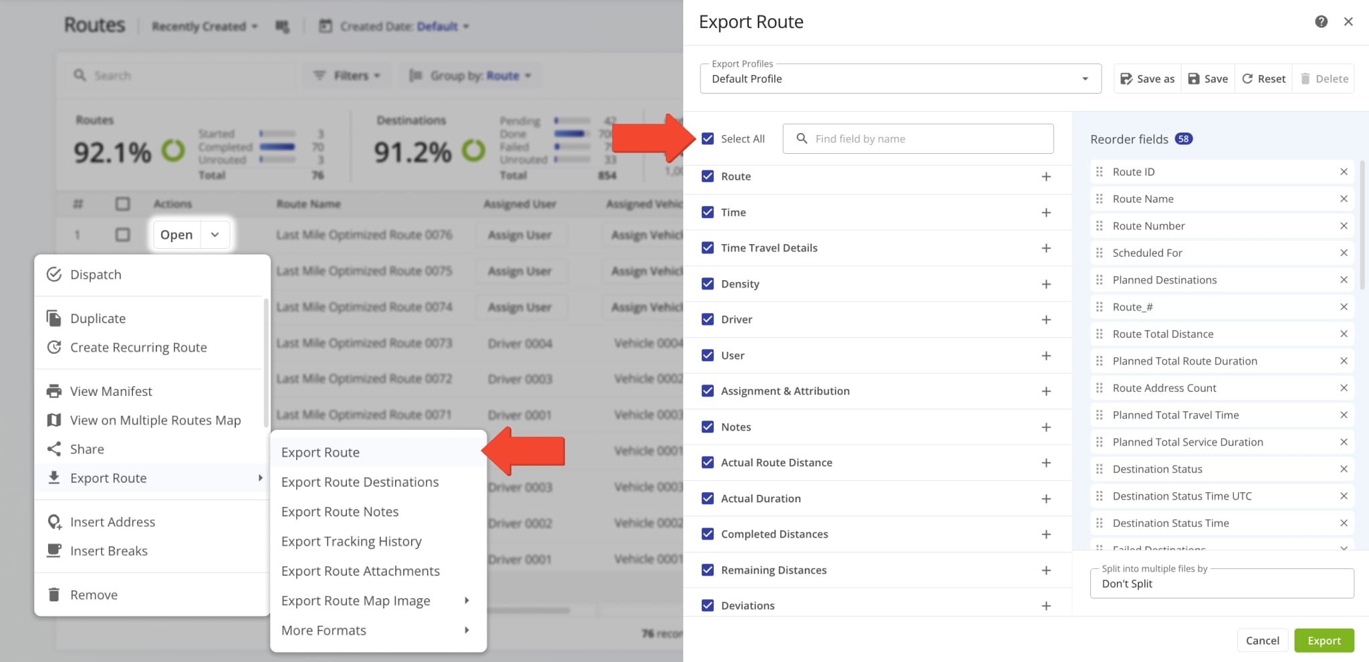This screenshot has height=662, width=1369.
Task: Uncheck the Select All checkbox
Action: pyautogui.click(x=708, y=139)
